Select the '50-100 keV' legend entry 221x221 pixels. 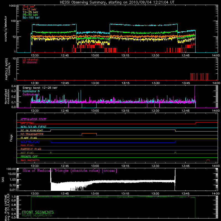tap(31, 18)
